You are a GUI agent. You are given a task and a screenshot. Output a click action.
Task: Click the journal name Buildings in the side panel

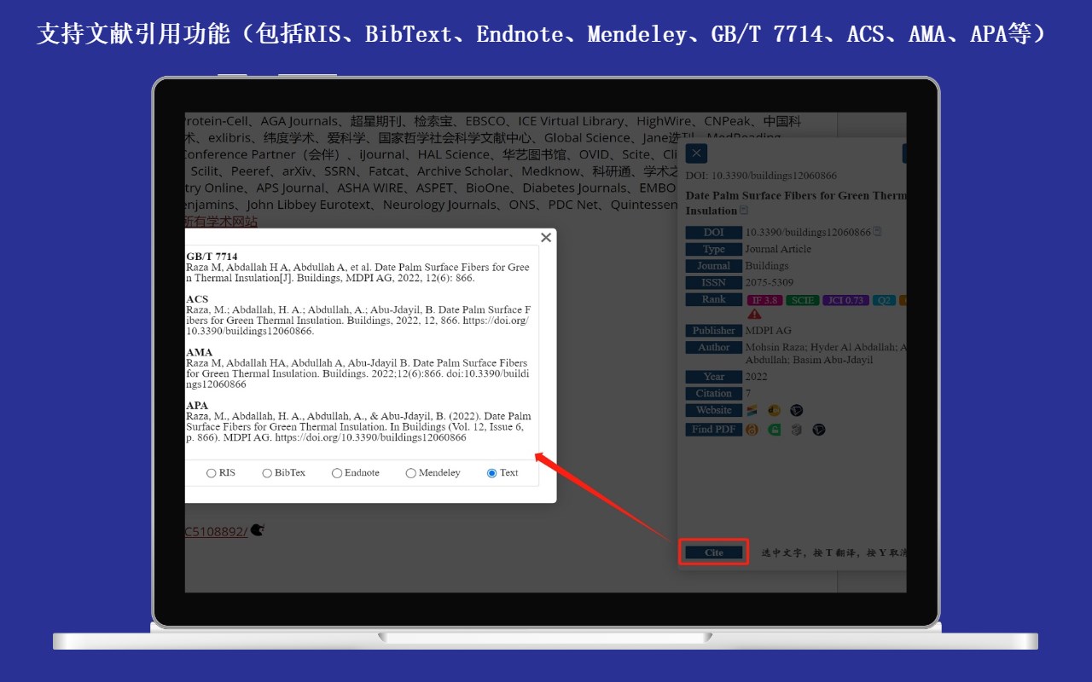point(767,266)
